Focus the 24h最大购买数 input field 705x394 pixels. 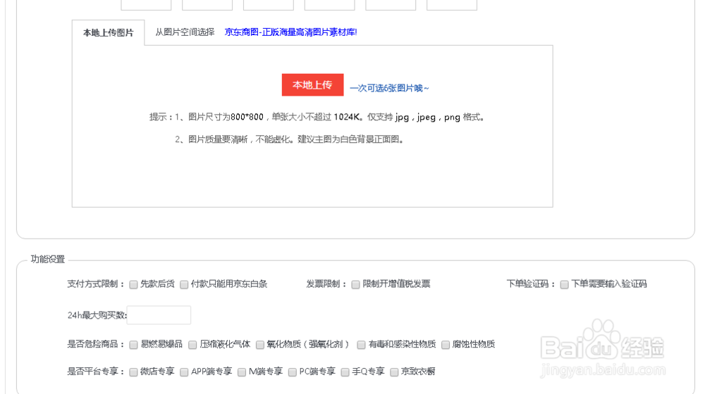pos(159,315)
